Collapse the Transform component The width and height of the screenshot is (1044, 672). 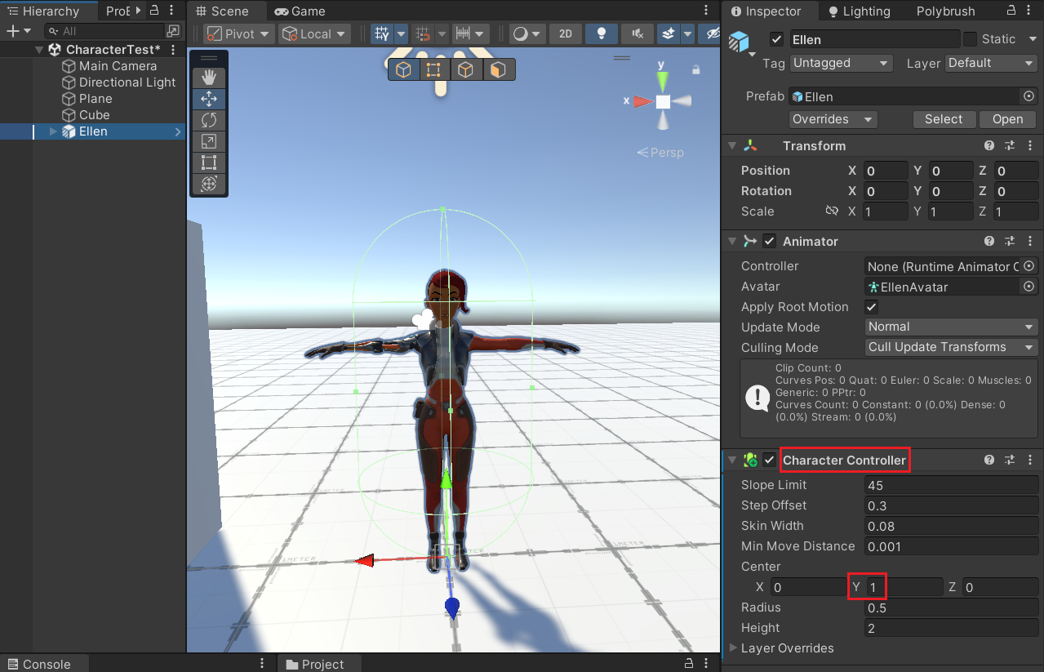[x=732, y=146]
